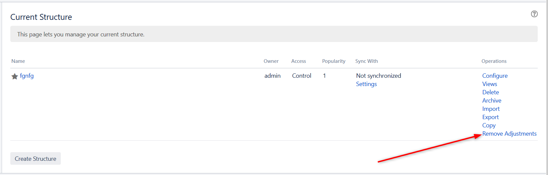Toggle the favorite star beside fgnfg
The height and width of the screenshot is (175, 548).
point(15,76)
